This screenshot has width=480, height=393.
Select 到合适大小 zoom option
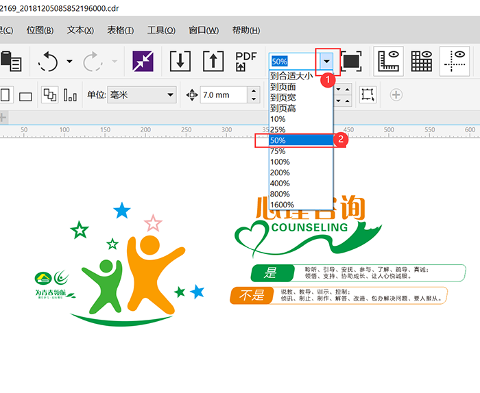[x=301, y=76]
